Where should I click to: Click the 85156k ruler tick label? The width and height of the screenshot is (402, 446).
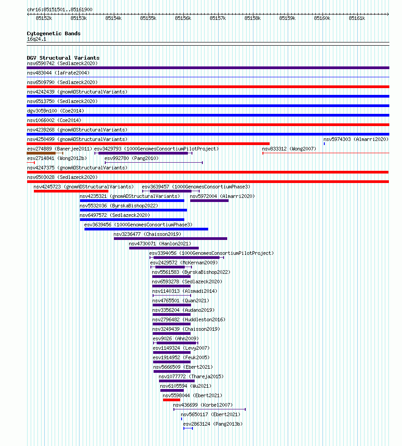tap(183, 18)
